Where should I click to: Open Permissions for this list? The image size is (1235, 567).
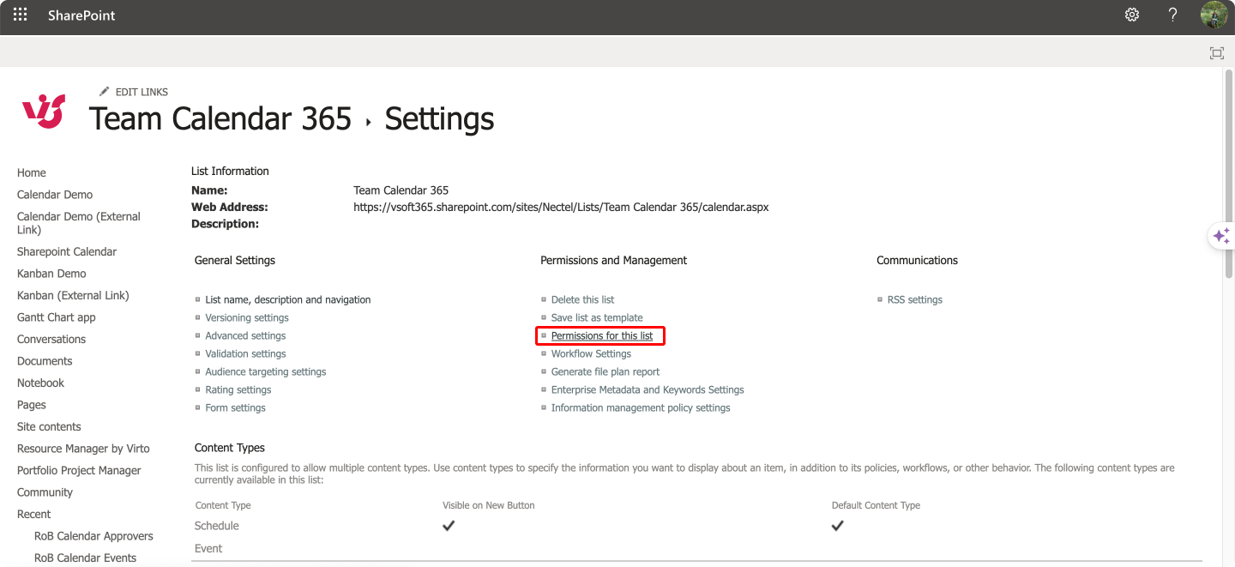click(x=602, y=335)
